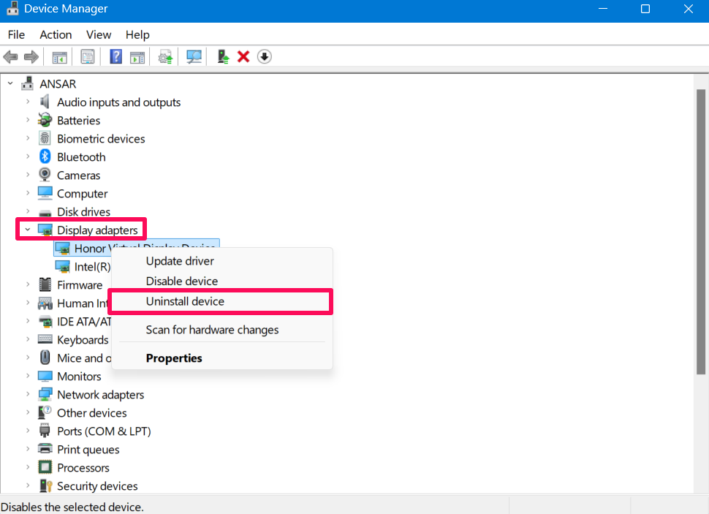
Task: Click the Cameras webcam icon
Action: (x=45, y=175)
